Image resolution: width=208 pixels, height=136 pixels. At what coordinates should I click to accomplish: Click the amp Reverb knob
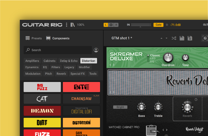pyautogui.click(x=187, y=107)
